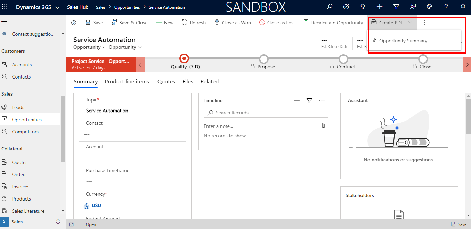
Task: Click Save in the bottom status bar
Action: (x=458, y=224)
